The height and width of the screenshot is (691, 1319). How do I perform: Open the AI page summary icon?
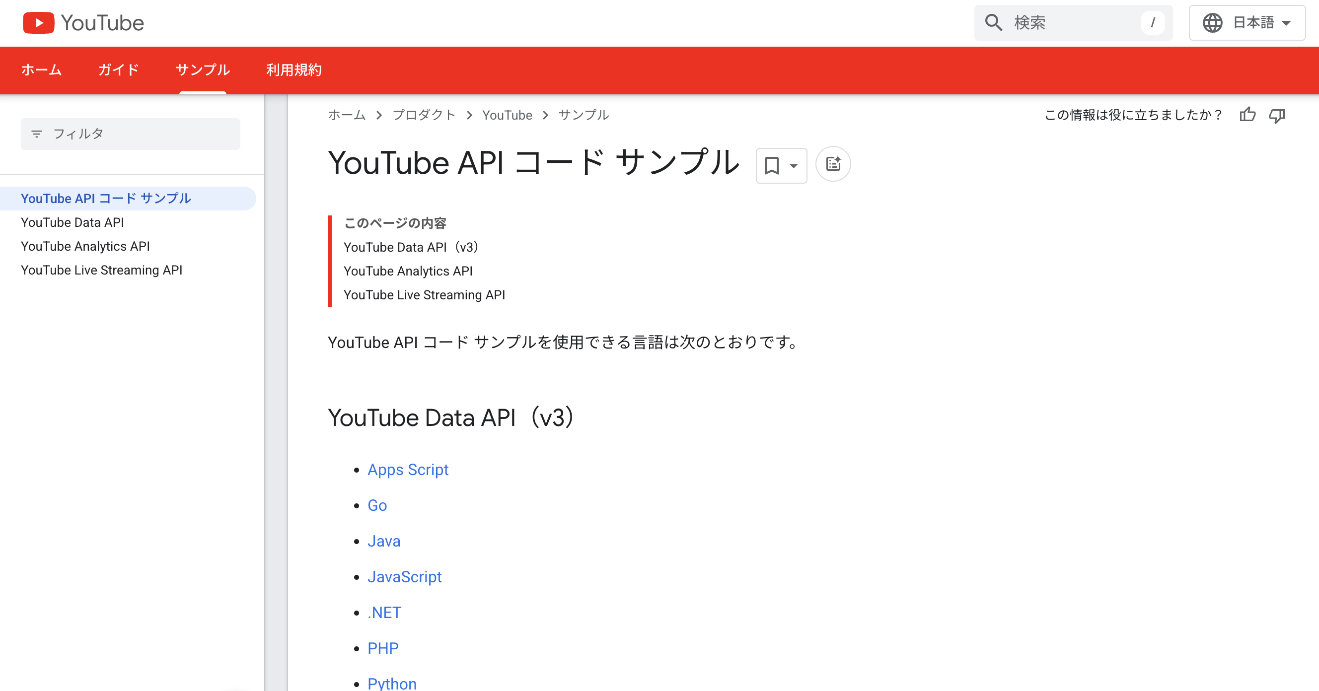(833, 164)
